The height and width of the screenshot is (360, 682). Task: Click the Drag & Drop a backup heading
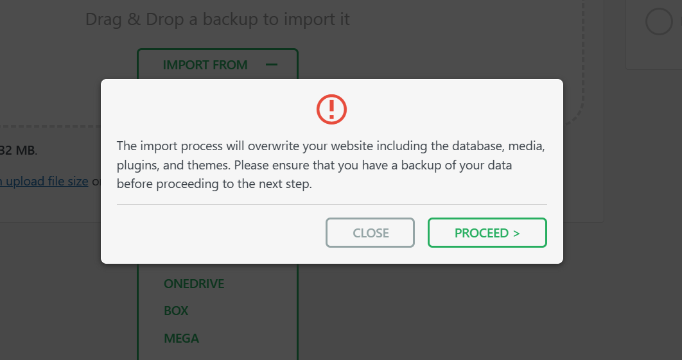(218, 19)
